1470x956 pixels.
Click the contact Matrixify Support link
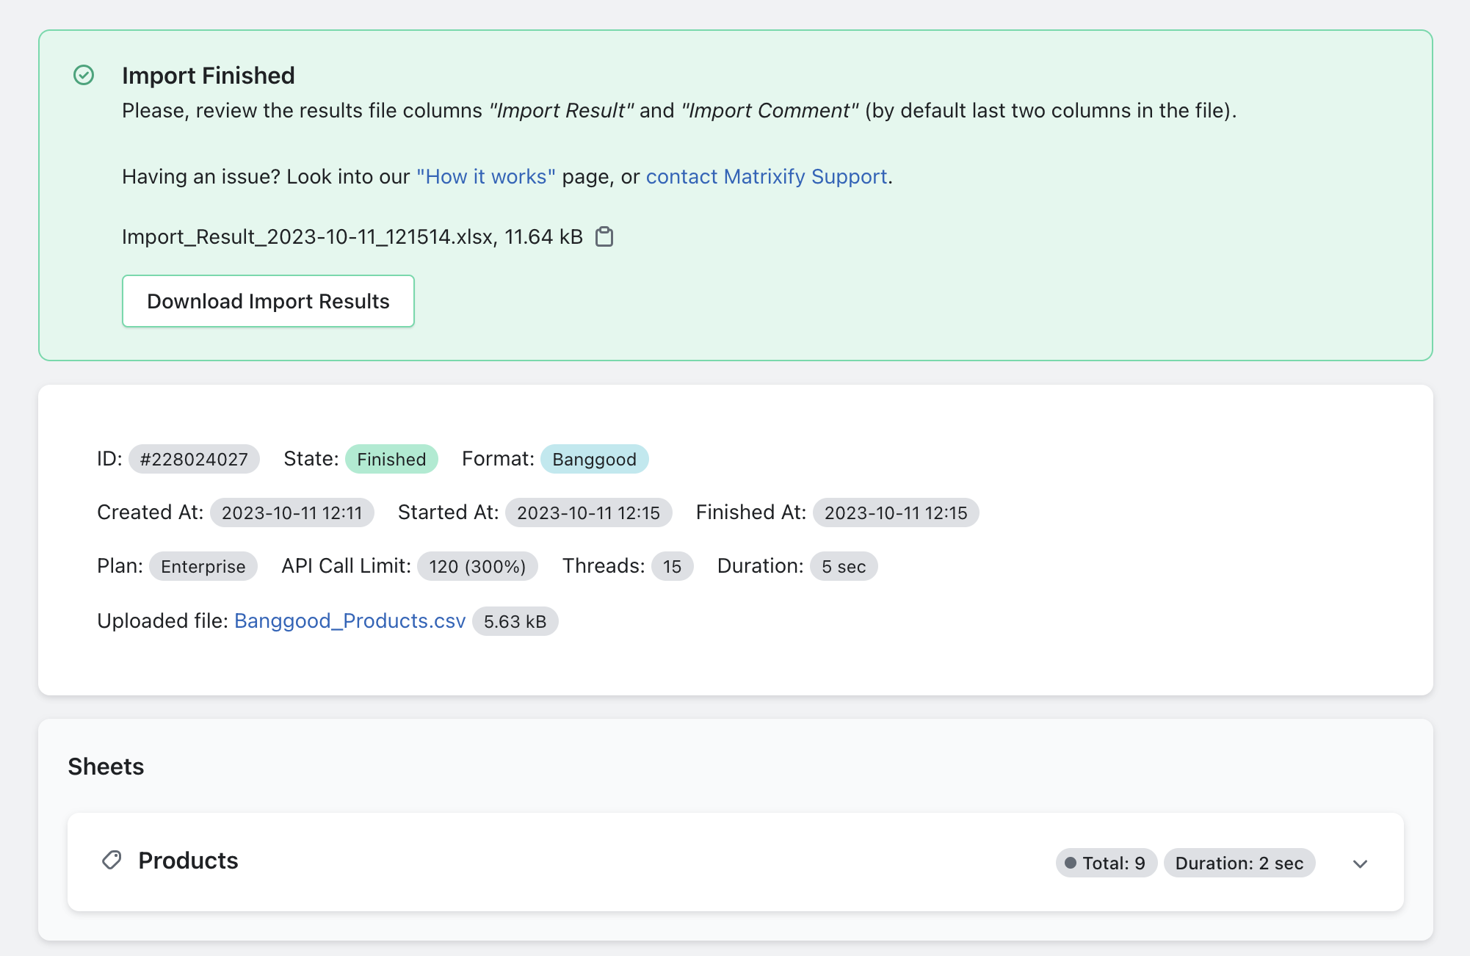coord(766,176)
